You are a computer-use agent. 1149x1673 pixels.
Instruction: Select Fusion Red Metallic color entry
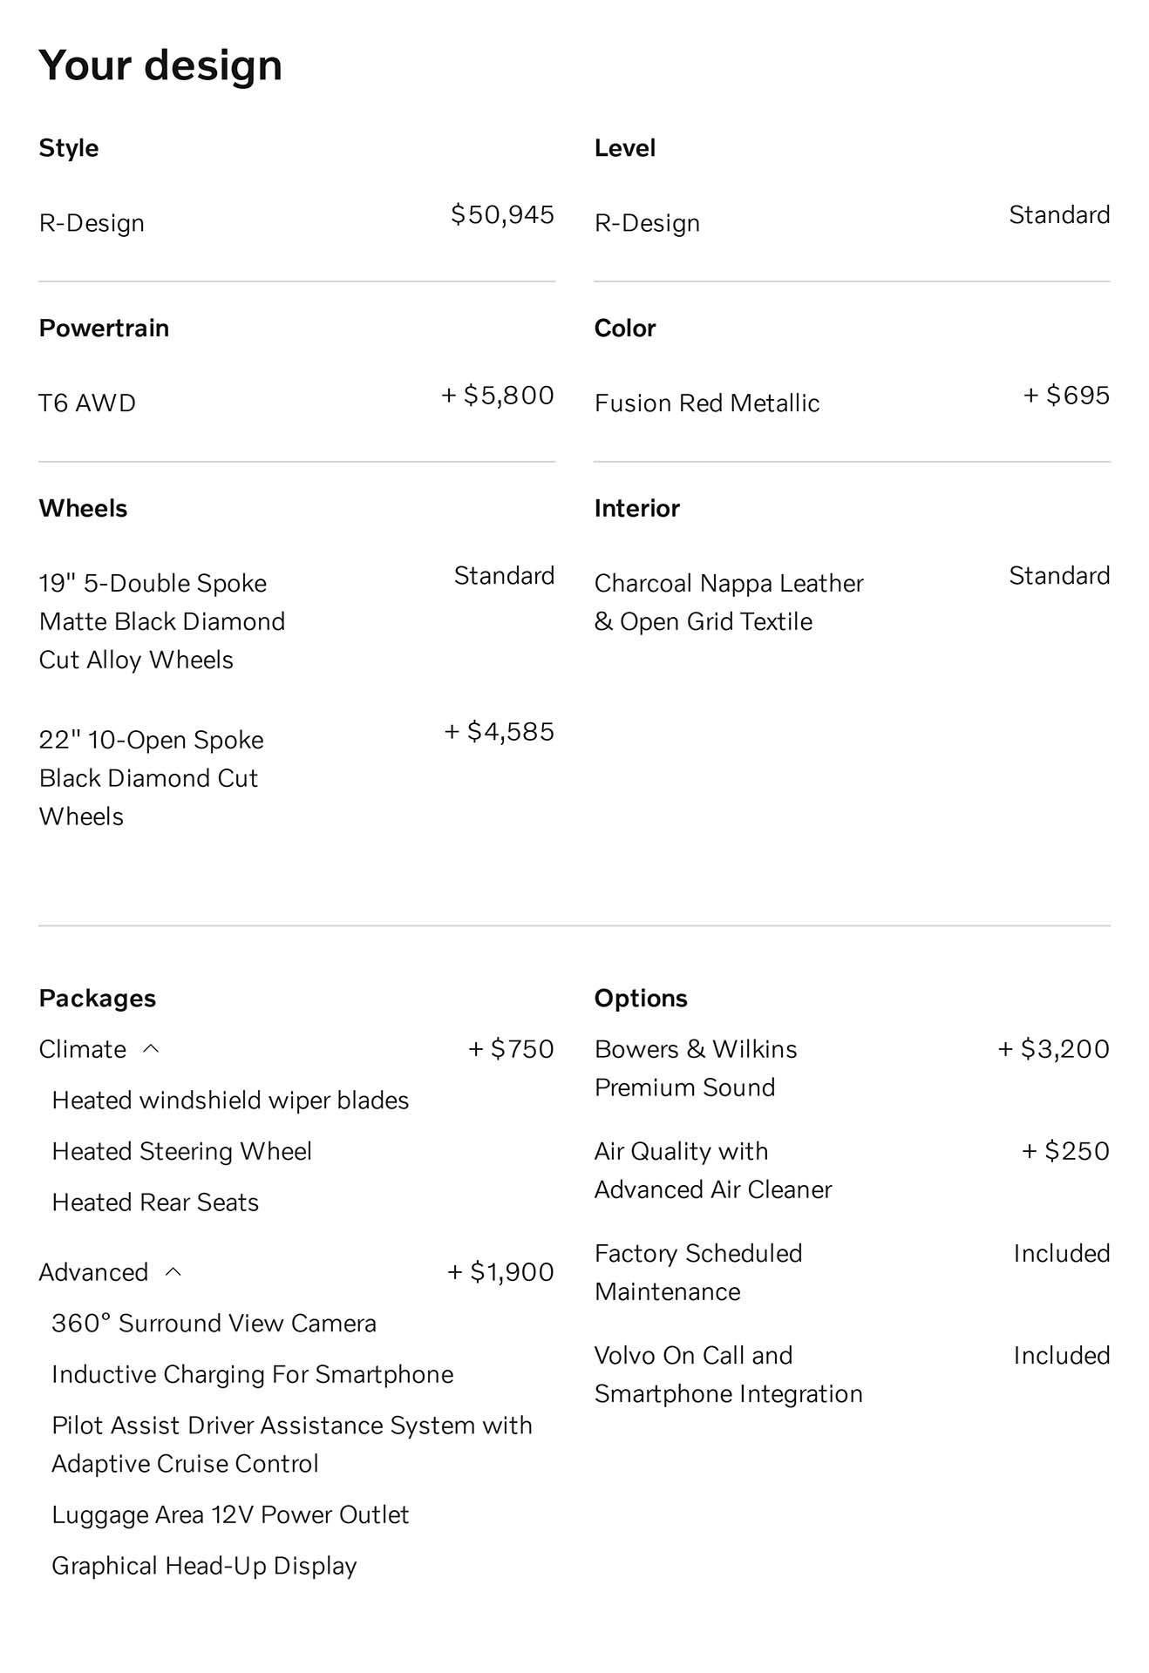click(x=706, y=403)
